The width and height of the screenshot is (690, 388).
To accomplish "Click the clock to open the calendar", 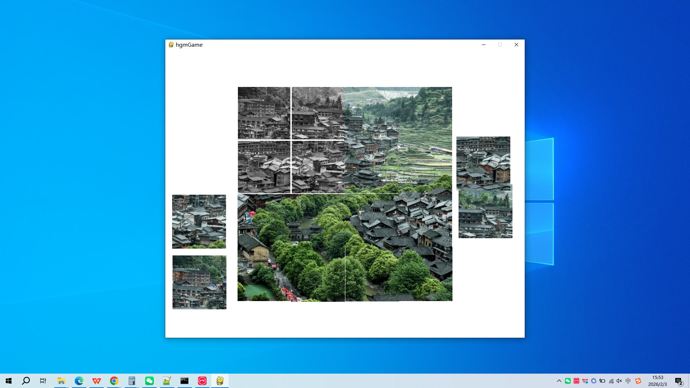I will pyautogui.click(x=658, y=380).
